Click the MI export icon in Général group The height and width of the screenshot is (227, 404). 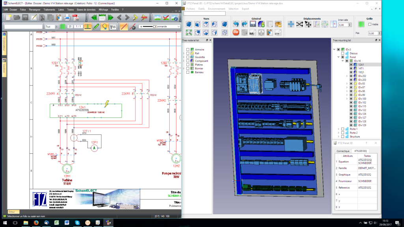pos(253,32)
